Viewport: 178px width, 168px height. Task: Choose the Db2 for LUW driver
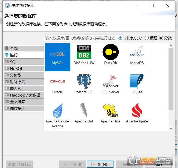(x=84, y=55)
